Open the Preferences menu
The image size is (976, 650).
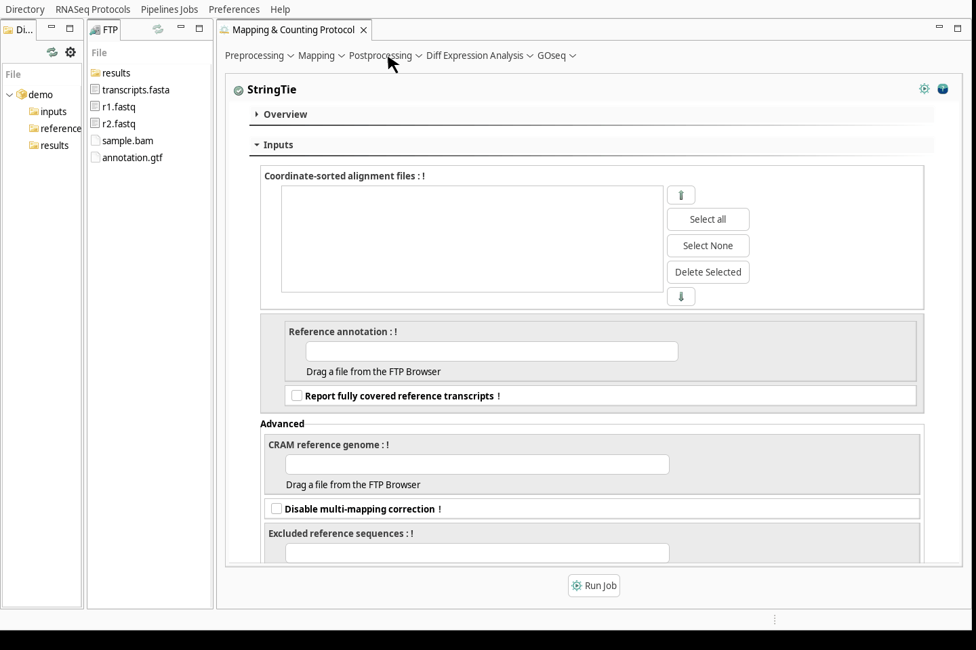234,9
